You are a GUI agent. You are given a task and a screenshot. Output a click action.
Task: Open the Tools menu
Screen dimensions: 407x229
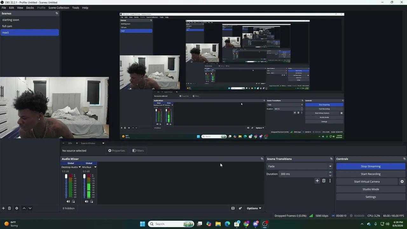[x=76, y=8]
